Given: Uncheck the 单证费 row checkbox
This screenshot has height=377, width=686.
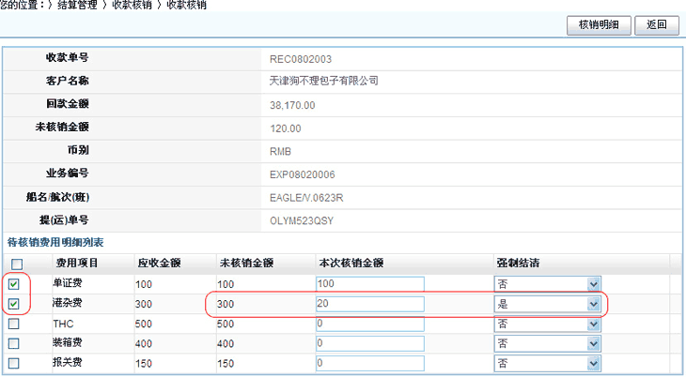Looking at the screenshot, I should pyautogui.click(x=14, y=284).
